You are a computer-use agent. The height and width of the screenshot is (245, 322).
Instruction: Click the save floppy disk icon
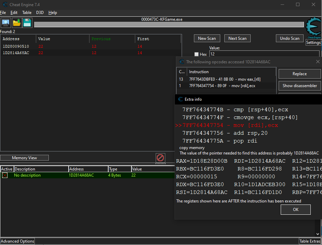[x=27, y=23]
